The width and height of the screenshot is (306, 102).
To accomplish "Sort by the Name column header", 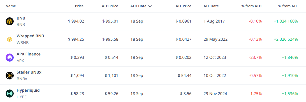I will pyautogui.click(x=11, y=6).
